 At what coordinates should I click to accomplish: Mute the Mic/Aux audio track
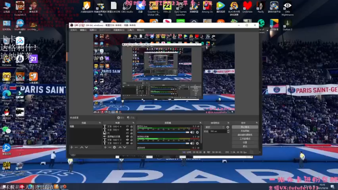click(192, 132)
